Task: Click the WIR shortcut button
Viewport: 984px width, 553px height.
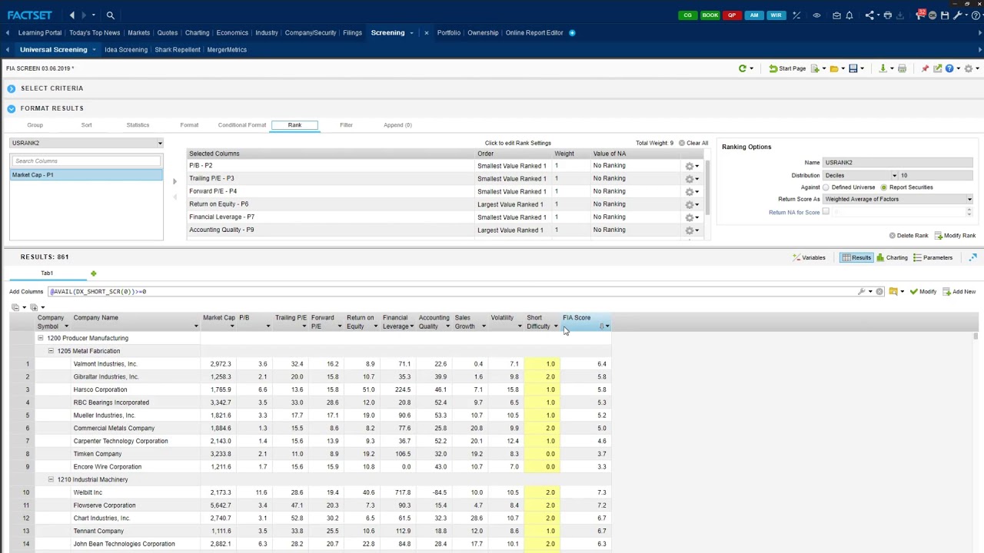Action: point(776,15)
